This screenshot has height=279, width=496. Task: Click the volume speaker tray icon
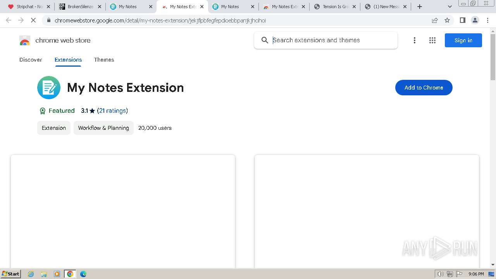(x=440, y=274)
